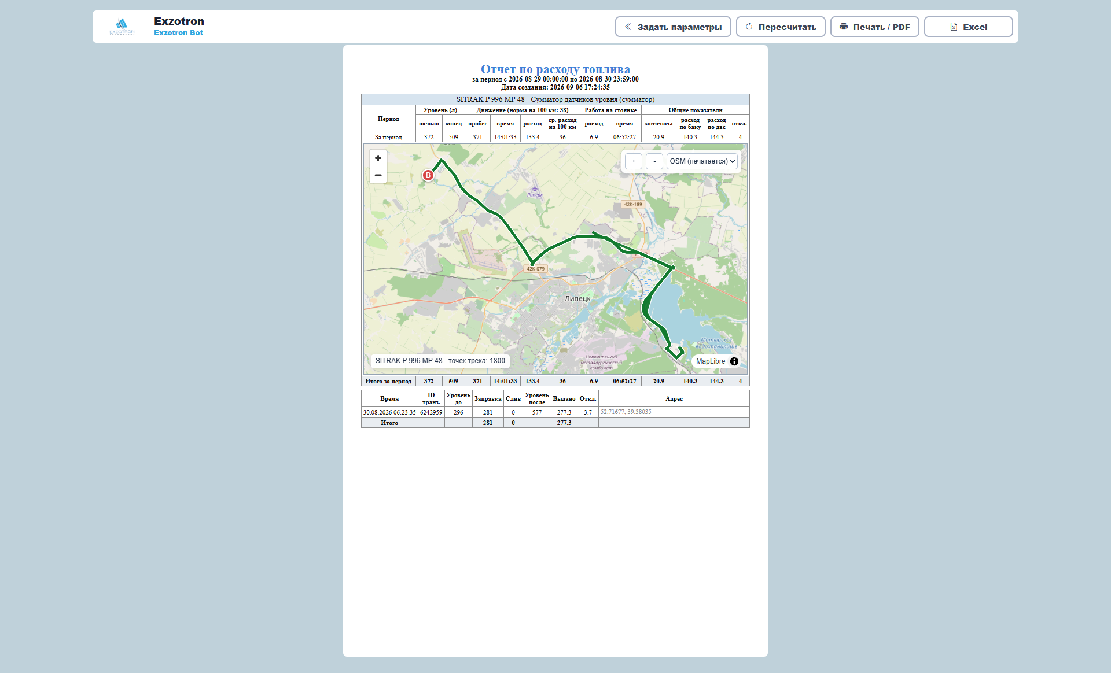Click the MapLibre attribution info icon
1111x673 pixels.
click(x=734, y=361)
